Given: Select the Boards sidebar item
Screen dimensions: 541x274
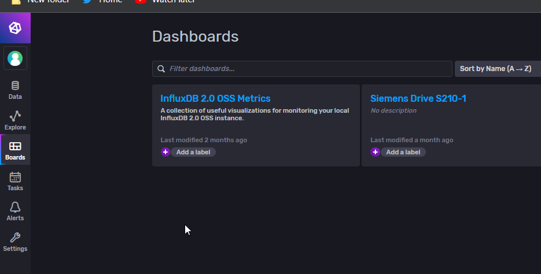Looking at the screenshot, I should (15, 151).
